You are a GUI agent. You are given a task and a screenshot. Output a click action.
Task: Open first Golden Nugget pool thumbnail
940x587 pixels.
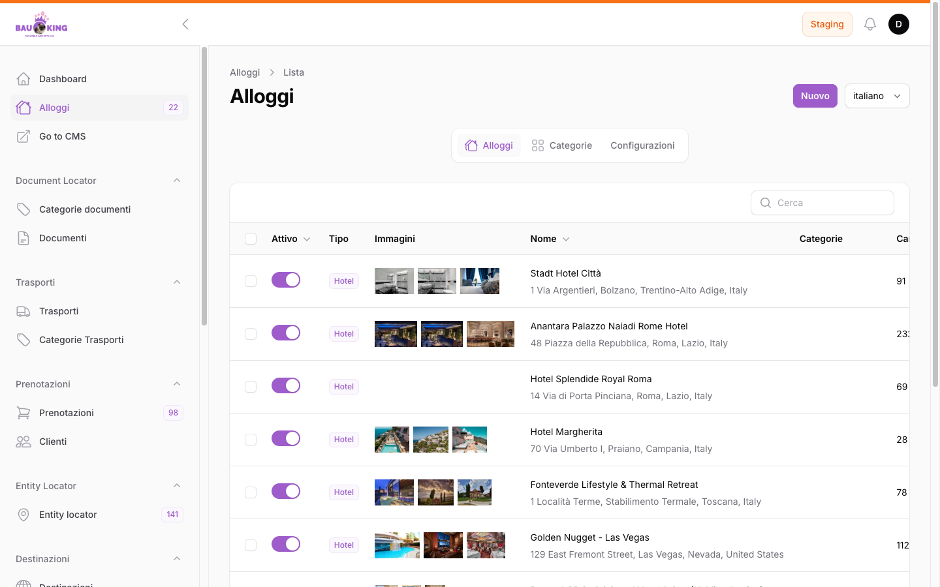tap(397, 545)
